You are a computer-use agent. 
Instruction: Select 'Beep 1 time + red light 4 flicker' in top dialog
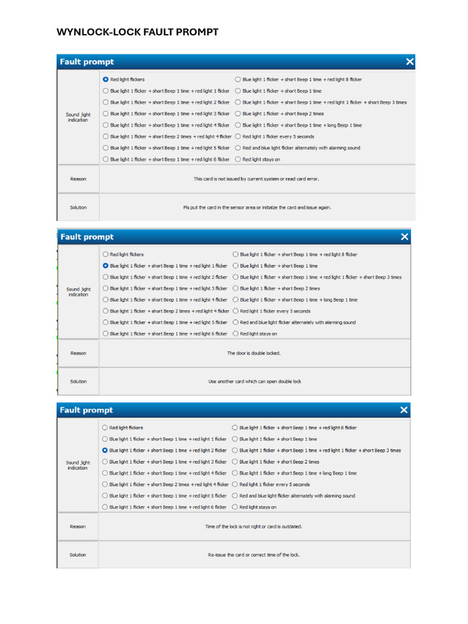pyautogui.click(x=105, y=125)
